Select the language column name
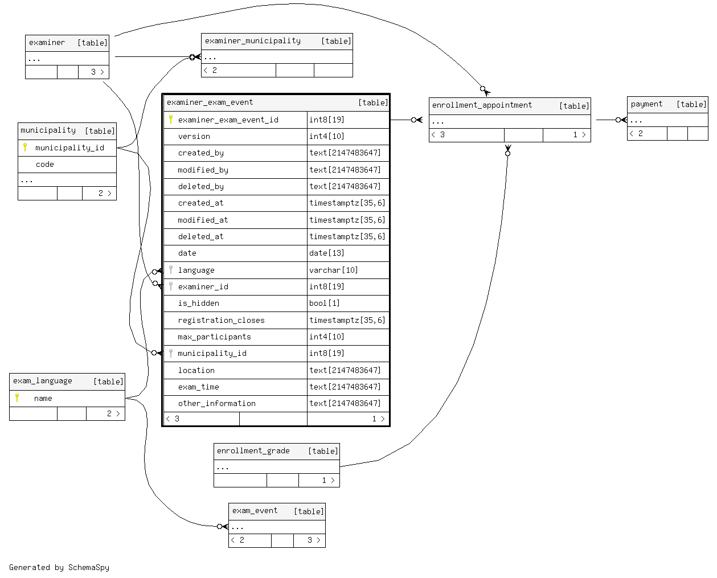Image resolution: width=717 pixels, height=578 pixels. tap(196, 270)
